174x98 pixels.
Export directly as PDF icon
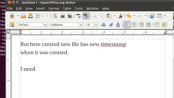55,16
